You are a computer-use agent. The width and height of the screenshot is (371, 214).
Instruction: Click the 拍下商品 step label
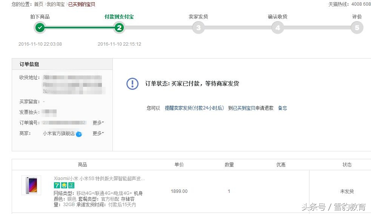click(x=40, y=17)
